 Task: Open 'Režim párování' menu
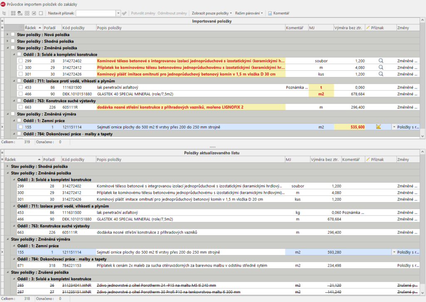tap(249, 13)
